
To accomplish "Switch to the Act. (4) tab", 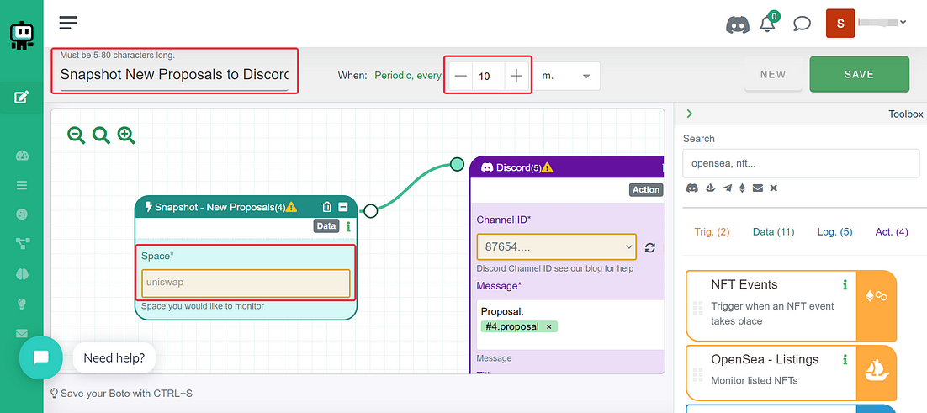I will (892, 232).
